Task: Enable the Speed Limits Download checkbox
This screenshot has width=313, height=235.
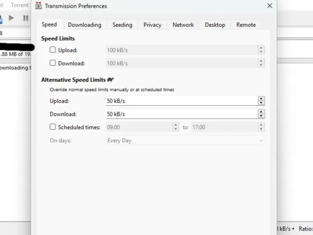Action: click(53, 63)
